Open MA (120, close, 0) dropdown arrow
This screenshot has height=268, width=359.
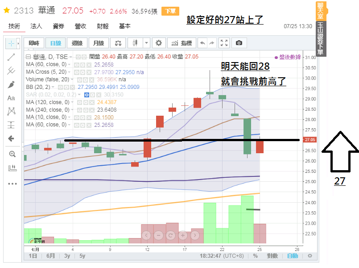point(72,102)
